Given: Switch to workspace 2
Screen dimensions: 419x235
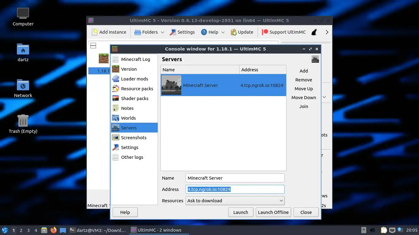Looking at the screenshot, I should (x=21, y=230).
